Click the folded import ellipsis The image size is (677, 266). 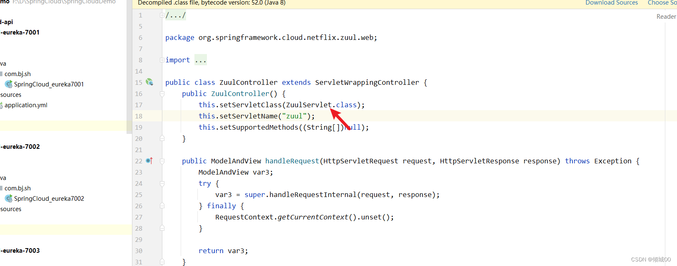(201, 60)
